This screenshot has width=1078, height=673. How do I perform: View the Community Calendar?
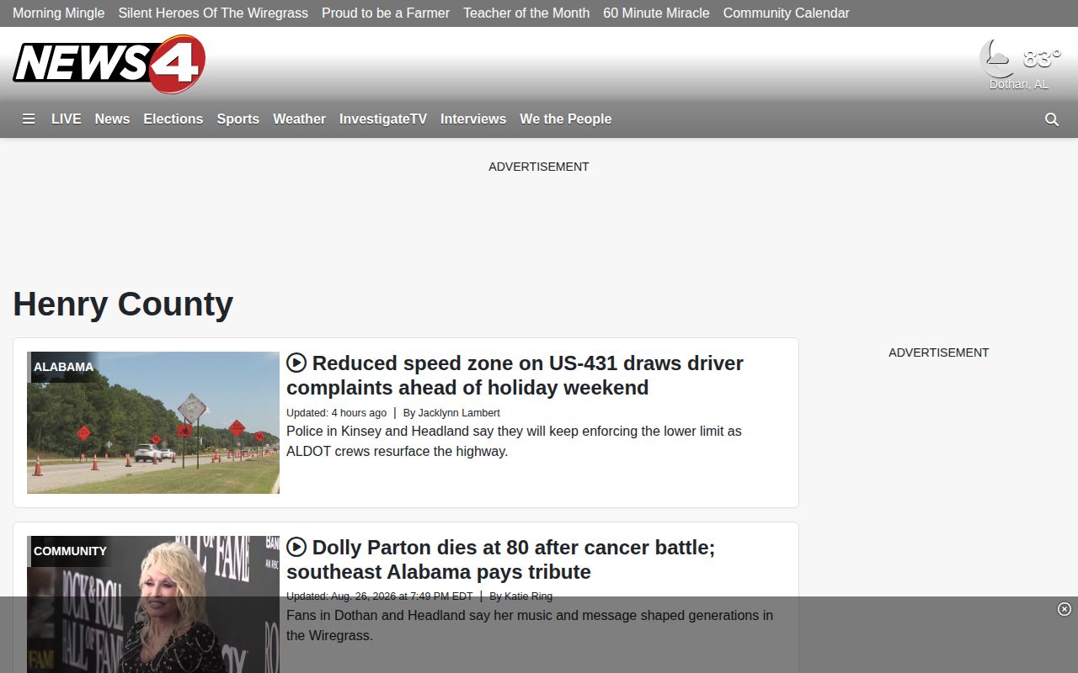point(787,13)
